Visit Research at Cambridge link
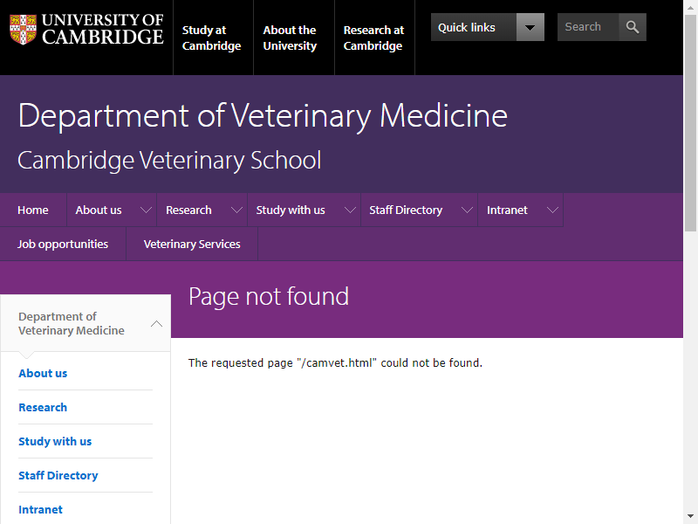The image size is (698, 524). [373, 38]
